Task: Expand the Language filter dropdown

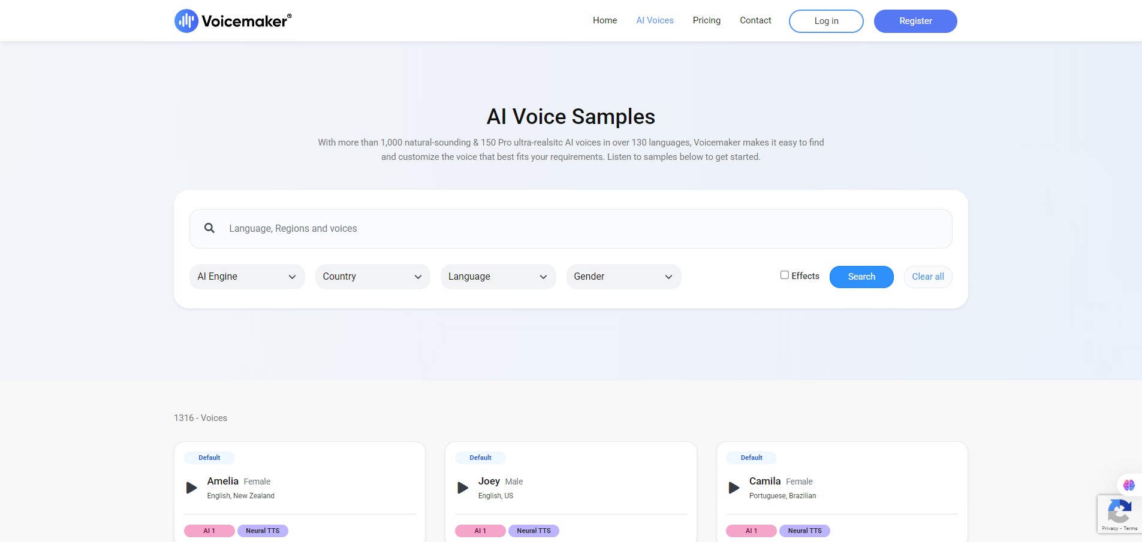Action: 498,277
